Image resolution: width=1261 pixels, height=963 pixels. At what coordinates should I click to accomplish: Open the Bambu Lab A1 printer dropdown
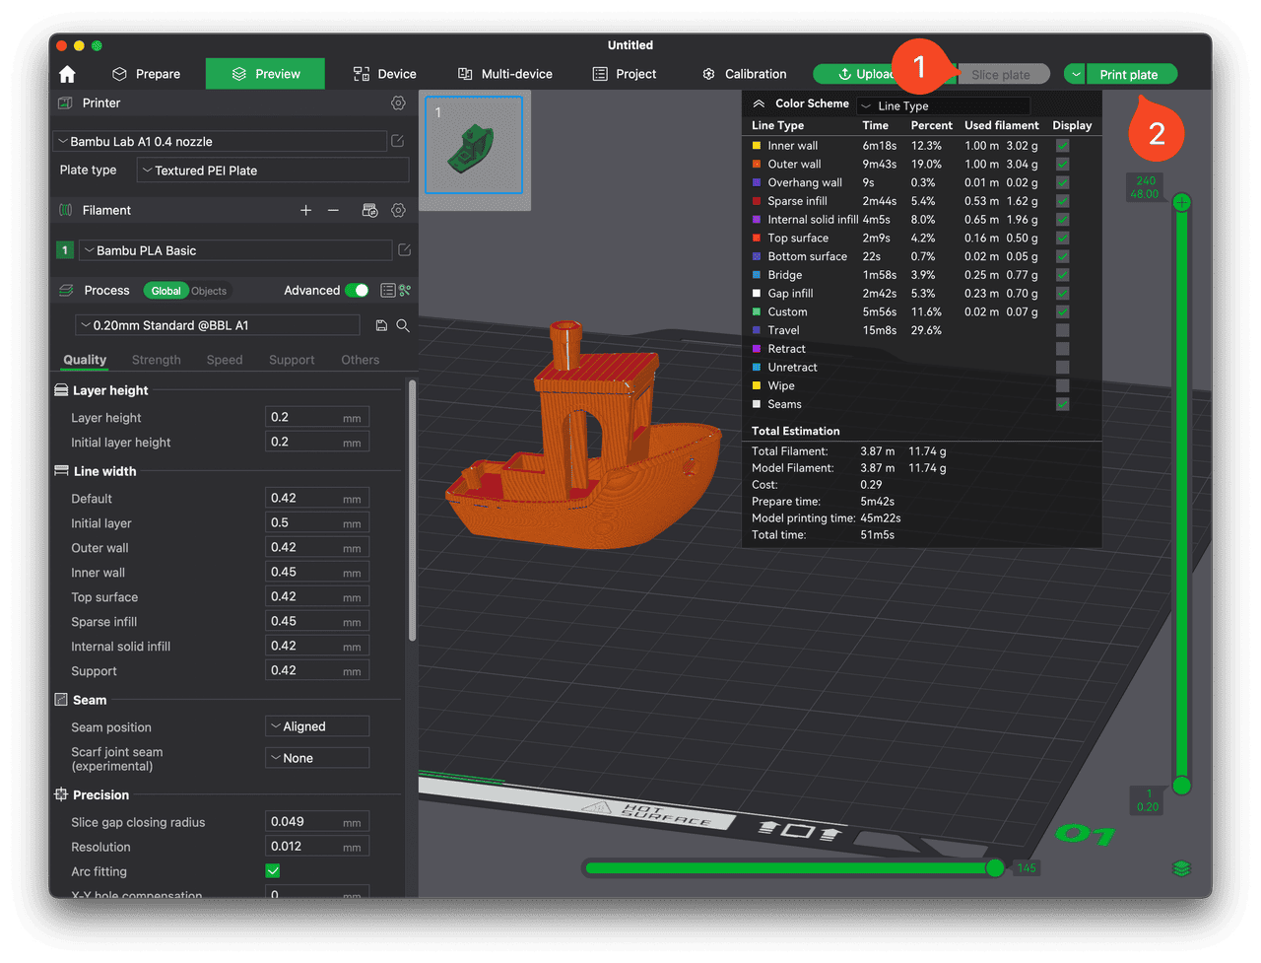pos(220,141)
